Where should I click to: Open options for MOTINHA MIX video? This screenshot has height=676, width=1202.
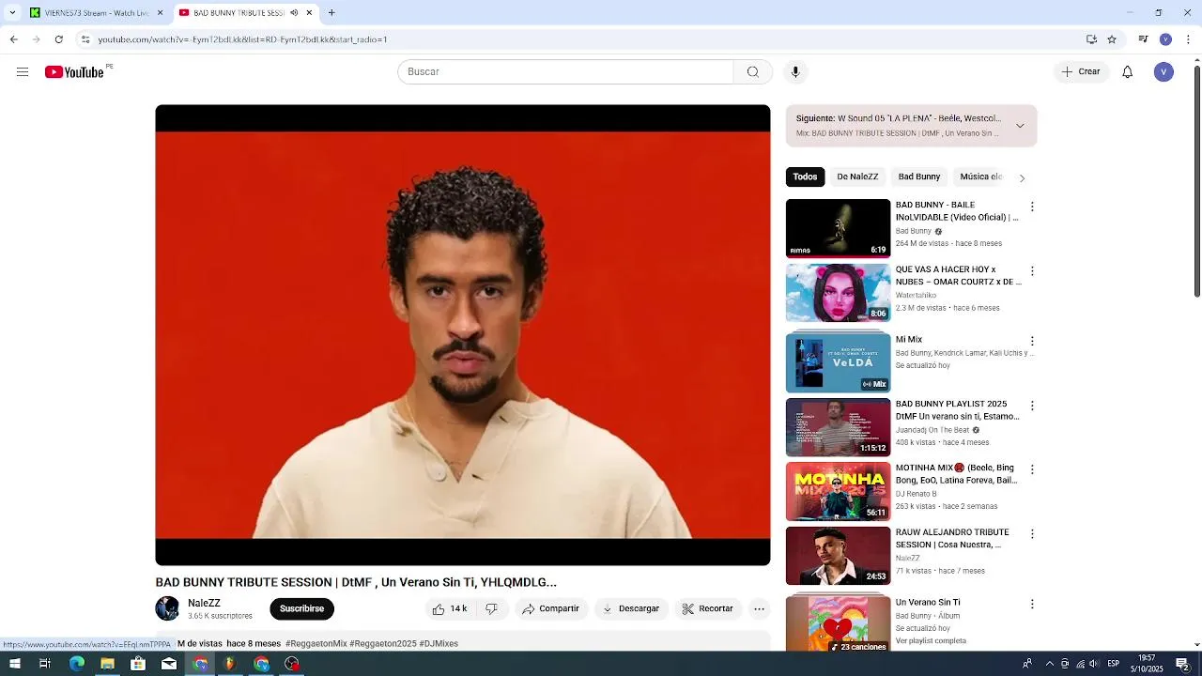click(1032, 469)
